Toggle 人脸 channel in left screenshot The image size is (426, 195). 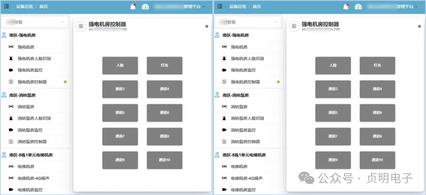point(120,65)
